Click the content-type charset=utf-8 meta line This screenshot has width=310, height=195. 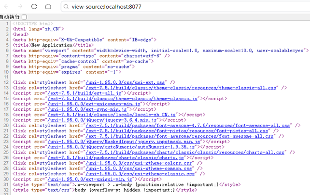[x=91, y=56]
